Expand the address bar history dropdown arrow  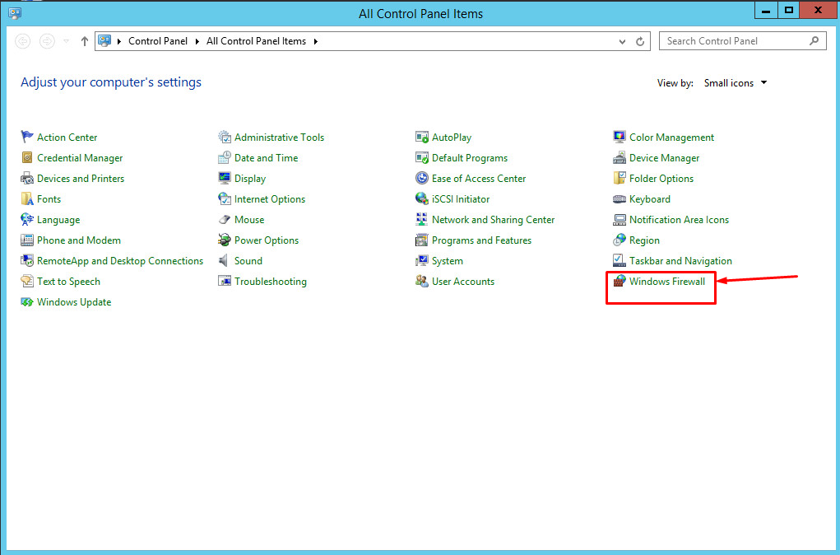click(x=622, y=41)
